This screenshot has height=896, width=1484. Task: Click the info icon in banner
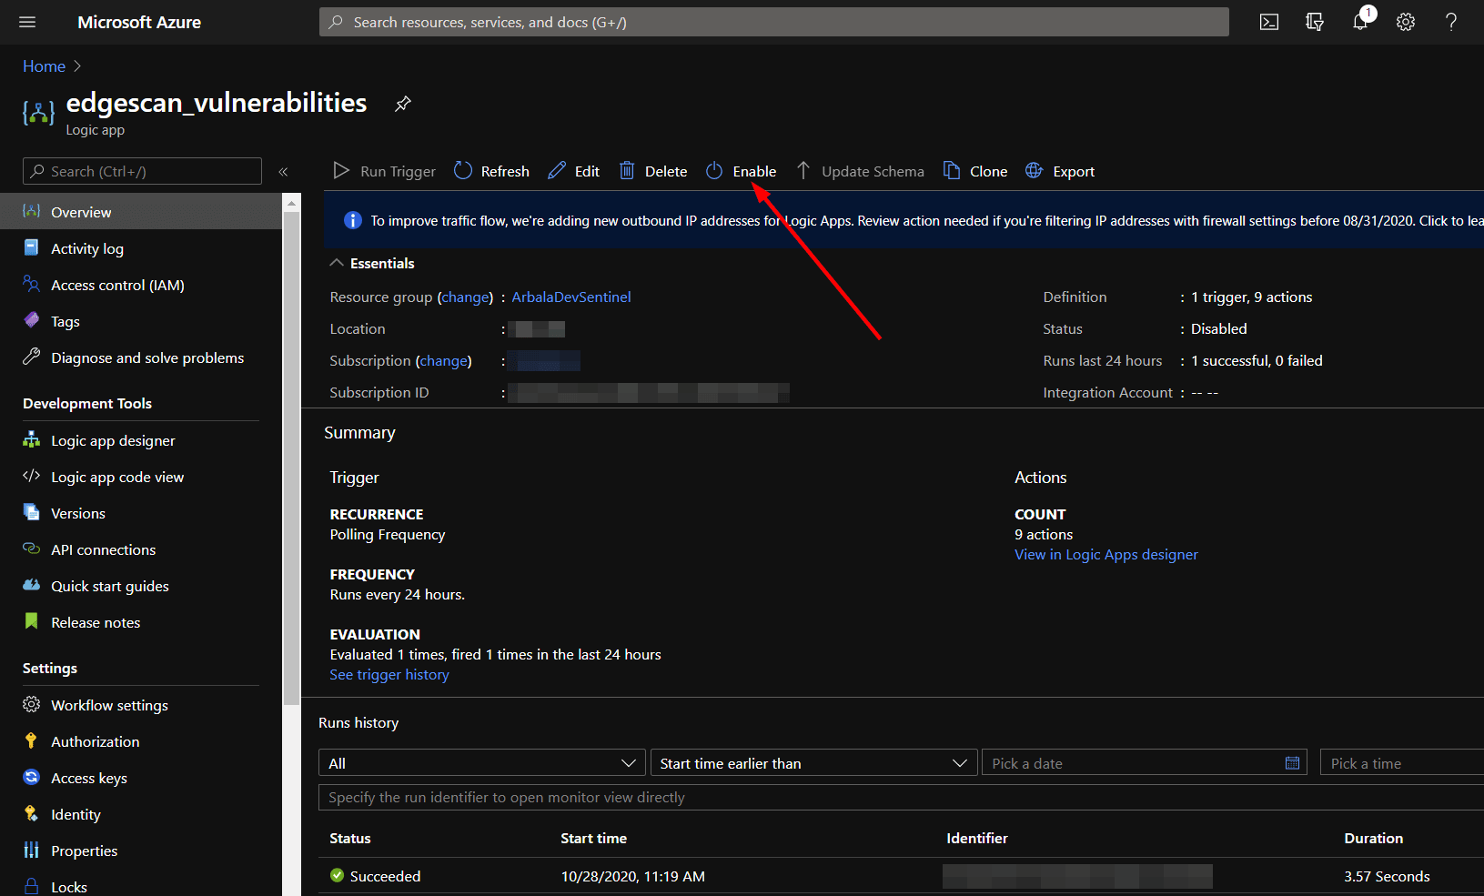[x=352, y=220]
